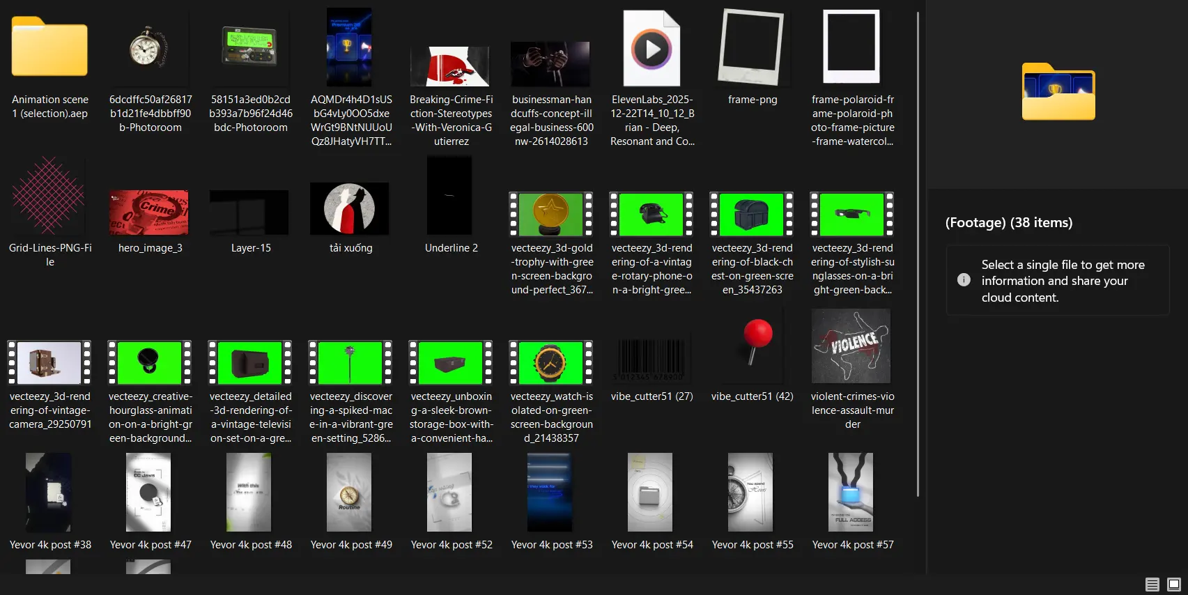
Task: Select vibe_cutter51 (27) barcode image
Action: point(651,359)
